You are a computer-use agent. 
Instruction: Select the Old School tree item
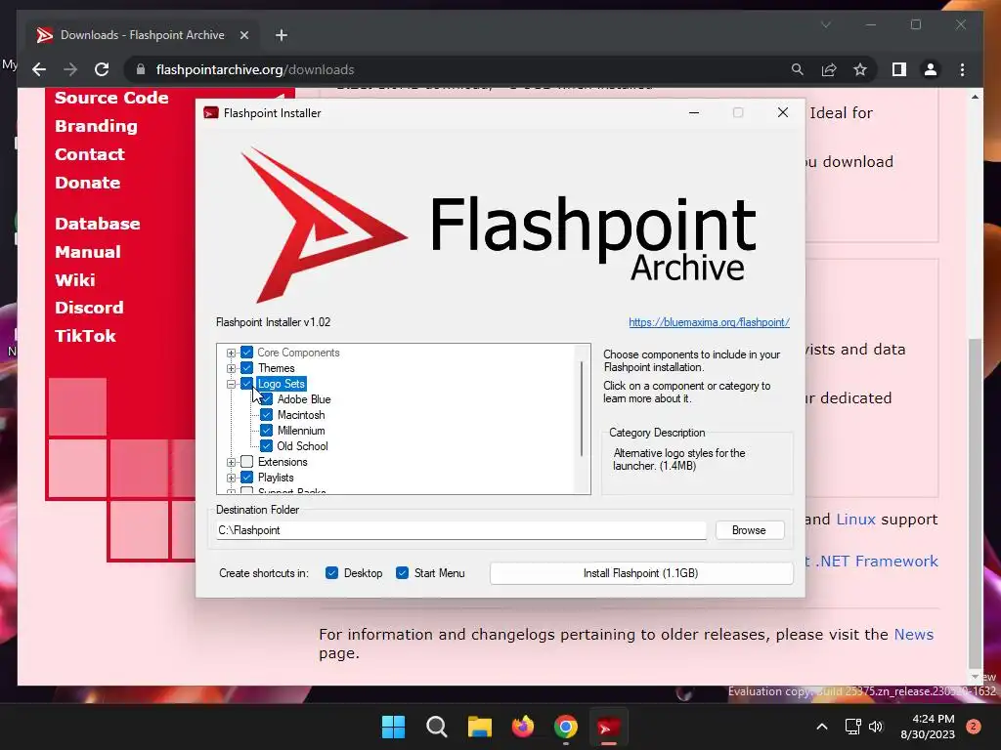[303, 445]
